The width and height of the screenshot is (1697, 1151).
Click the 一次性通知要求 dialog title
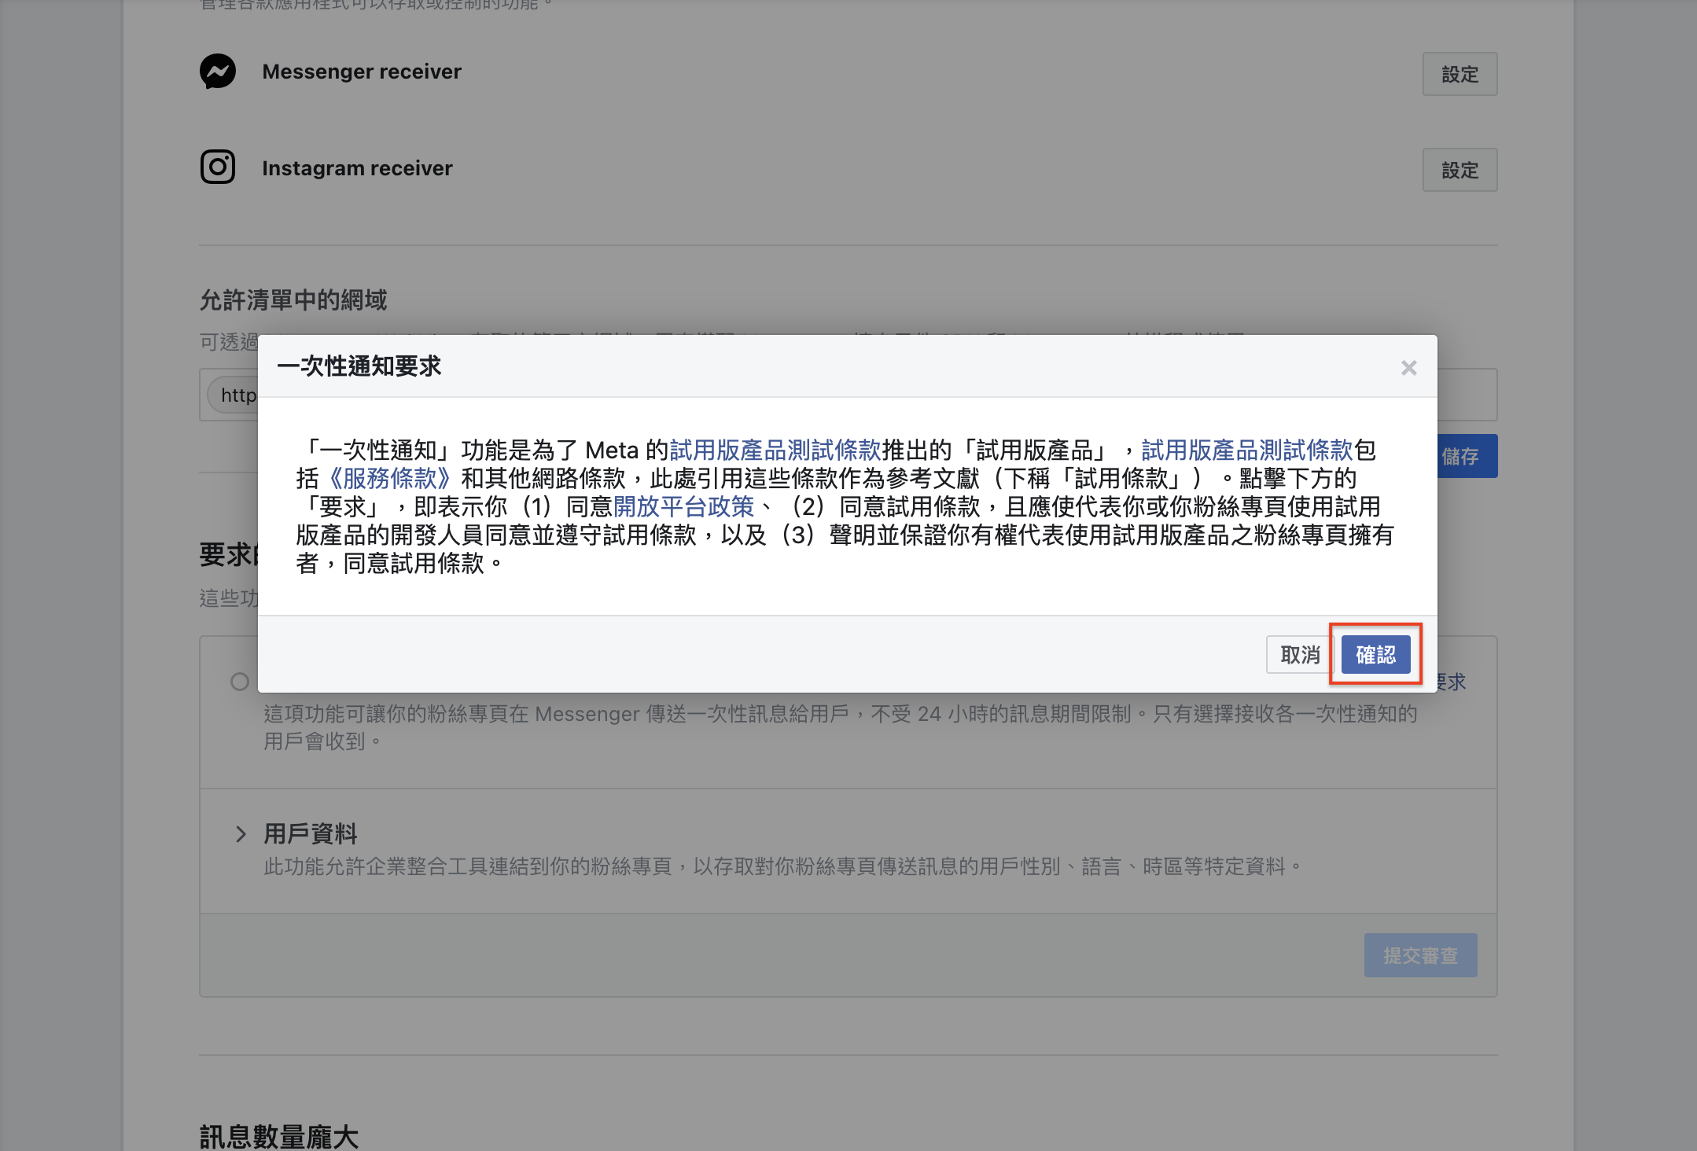point(359,366)
